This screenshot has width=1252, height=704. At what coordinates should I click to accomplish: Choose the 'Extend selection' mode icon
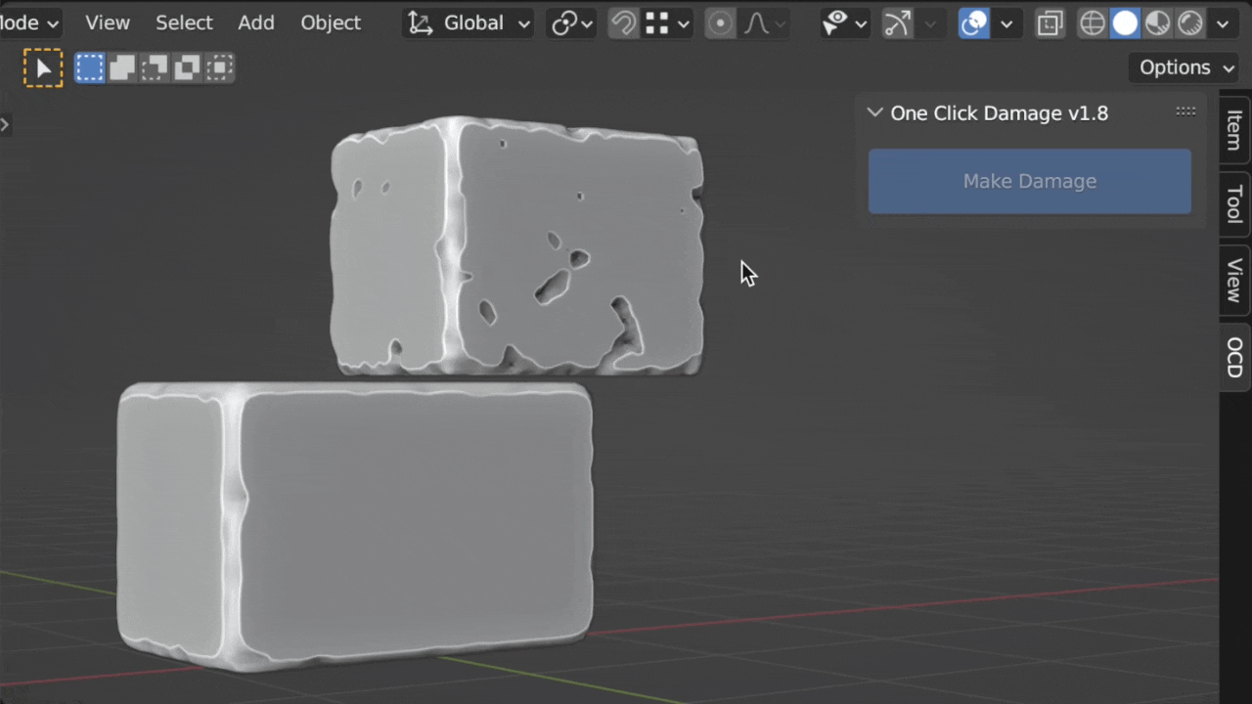(122, 67)
